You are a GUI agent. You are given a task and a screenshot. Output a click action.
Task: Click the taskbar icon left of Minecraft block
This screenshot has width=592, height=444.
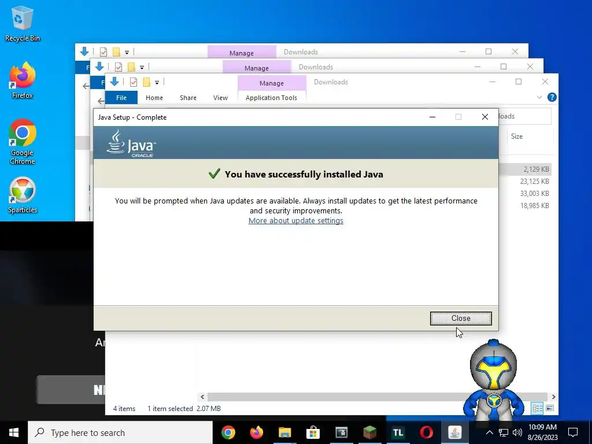click(341, 432)
